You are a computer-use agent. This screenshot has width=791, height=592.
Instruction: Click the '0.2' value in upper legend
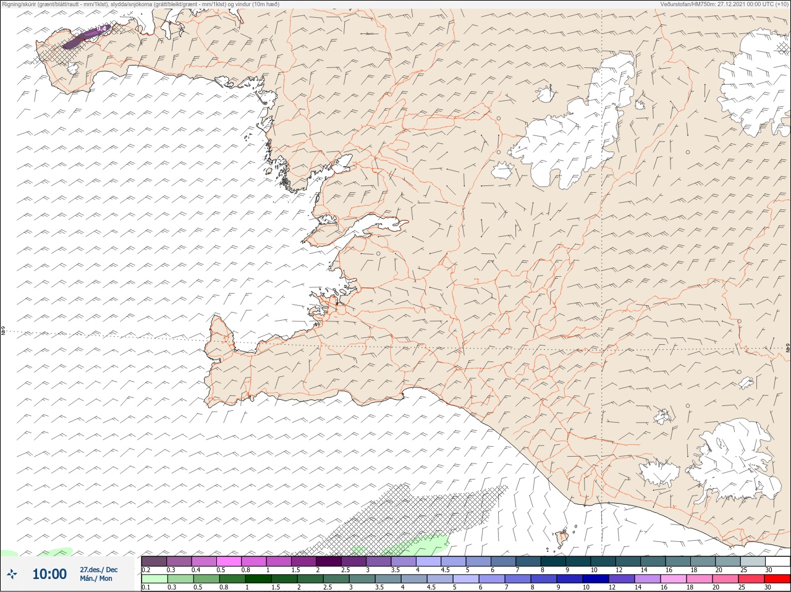click(x=146, y=570)
